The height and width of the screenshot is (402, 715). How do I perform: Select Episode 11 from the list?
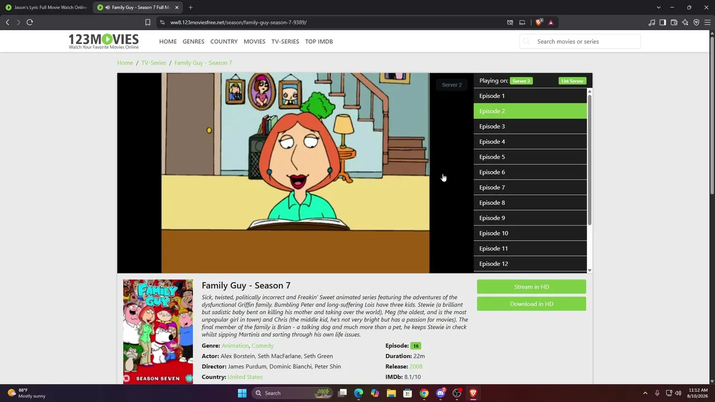(530, 248)
